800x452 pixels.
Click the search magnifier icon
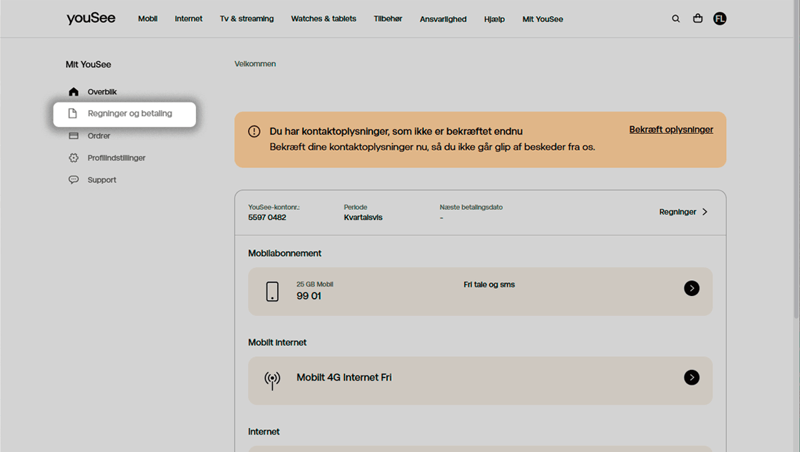[675, 19]
